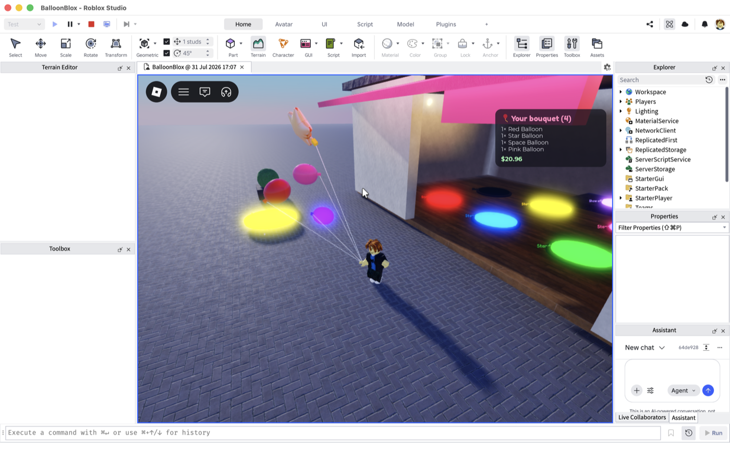Image resolution: width=730 pixels, height=458 pixels.
Task: Add attachment in Assistant chat
Action: click(637, 390)
